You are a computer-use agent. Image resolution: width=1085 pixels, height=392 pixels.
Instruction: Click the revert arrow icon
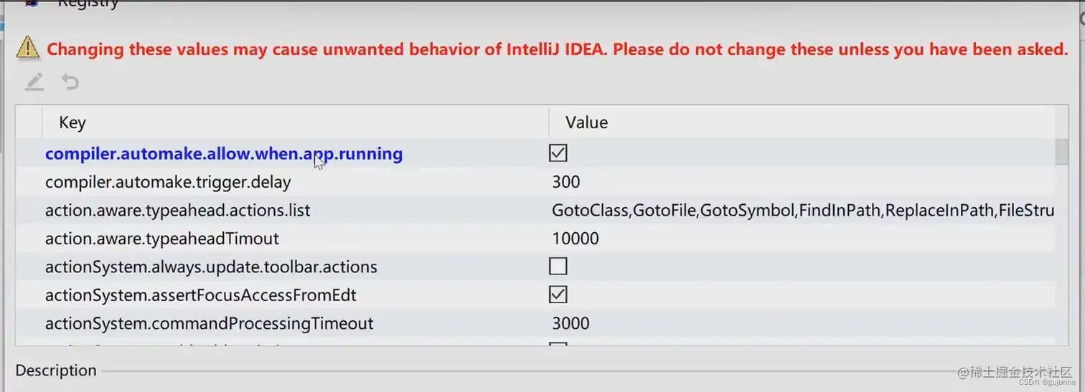tap(70, 82)
